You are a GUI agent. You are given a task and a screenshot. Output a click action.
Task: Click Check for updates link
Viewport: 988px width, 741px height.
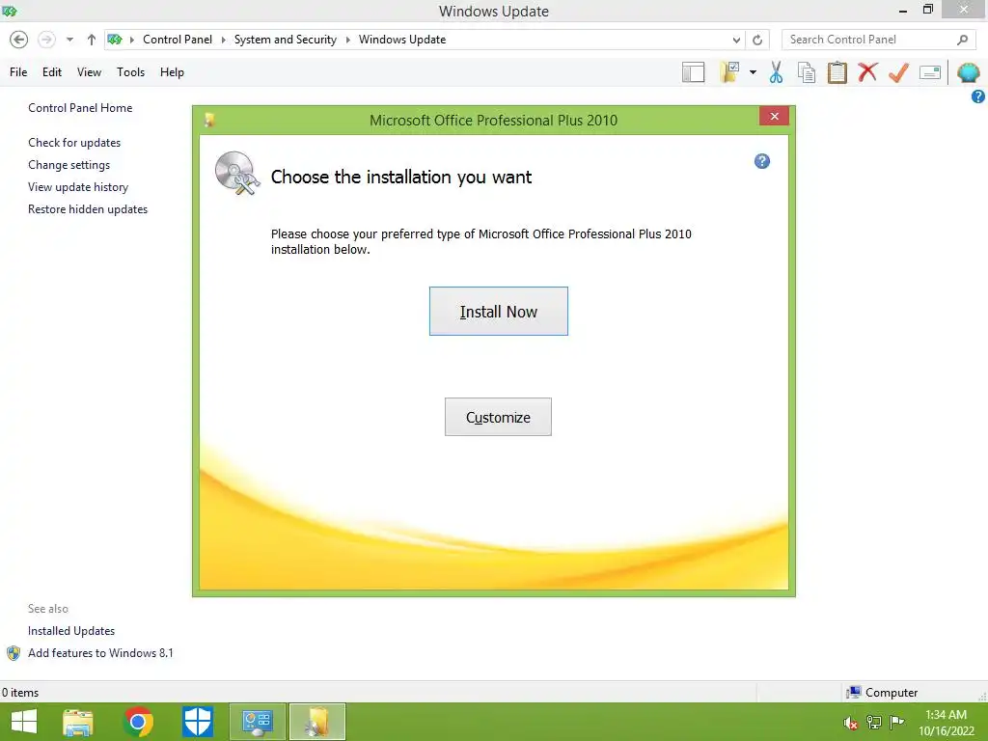tap(74, 143)
